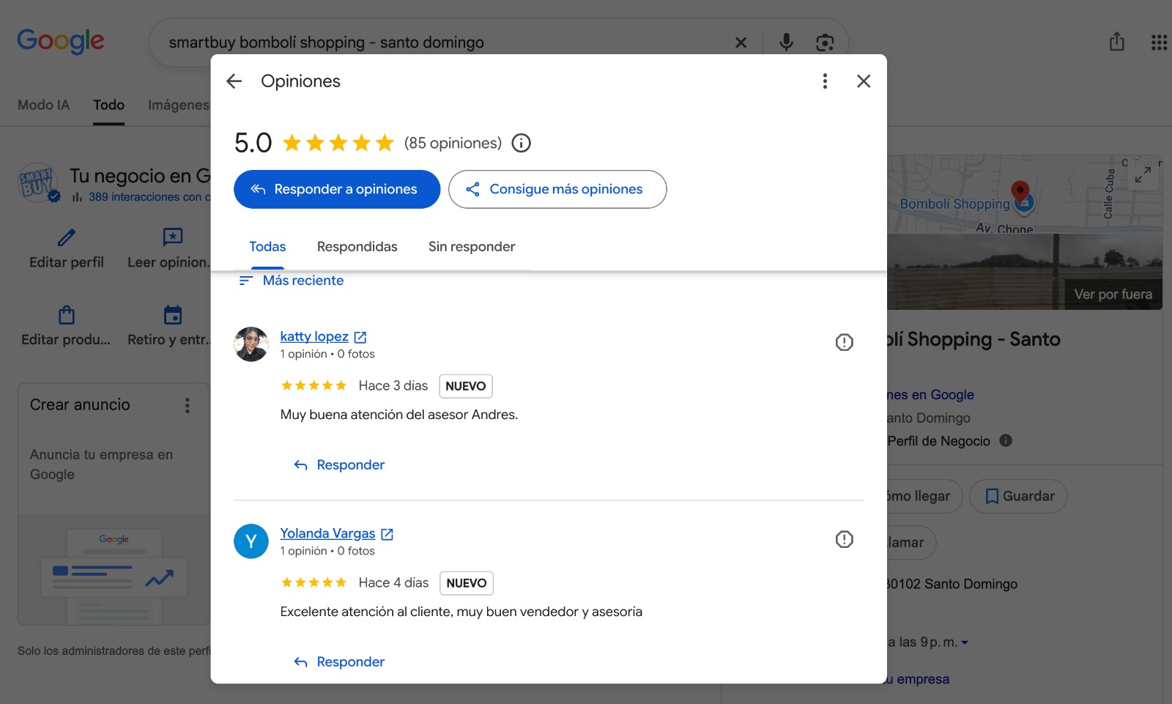Open the Google apps grid
The height and width of the screenshot is (704, 1172).
(1159, 42)
